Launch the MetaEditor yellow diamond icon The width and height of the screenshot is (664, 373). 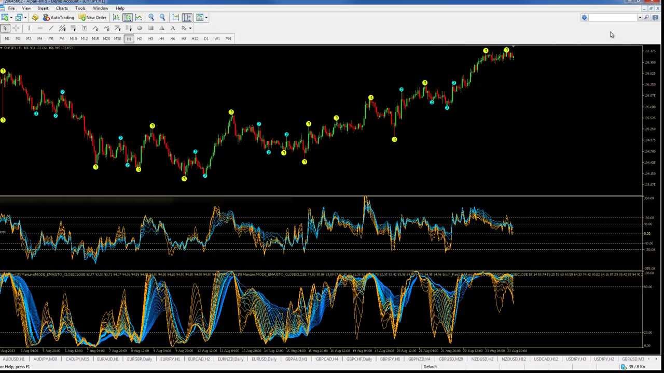tap(35, 18)
